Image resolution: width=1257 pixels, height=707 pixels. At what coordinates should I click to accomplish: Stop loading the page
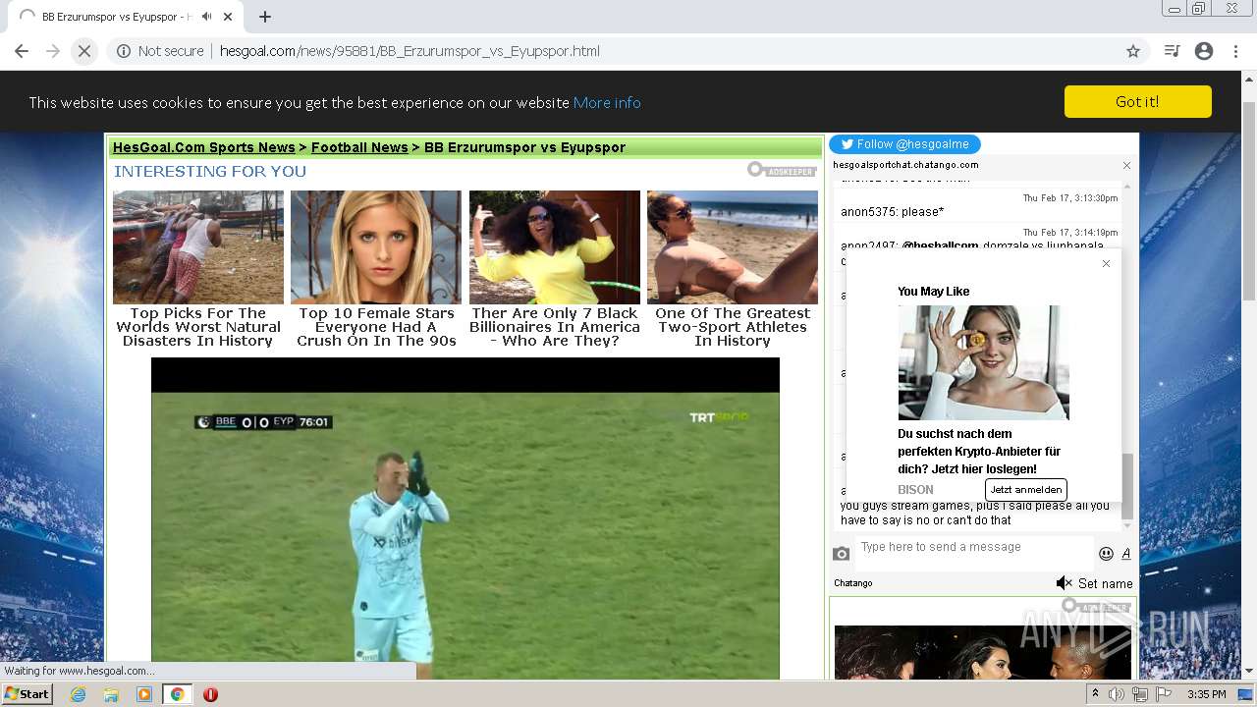pos(84,51)
